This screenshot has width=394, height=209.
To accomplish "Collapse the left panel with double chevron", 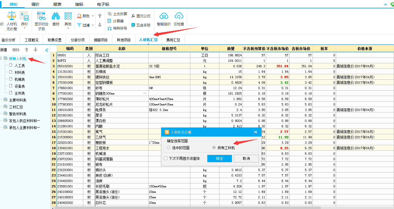I will (x=47, y=50).
